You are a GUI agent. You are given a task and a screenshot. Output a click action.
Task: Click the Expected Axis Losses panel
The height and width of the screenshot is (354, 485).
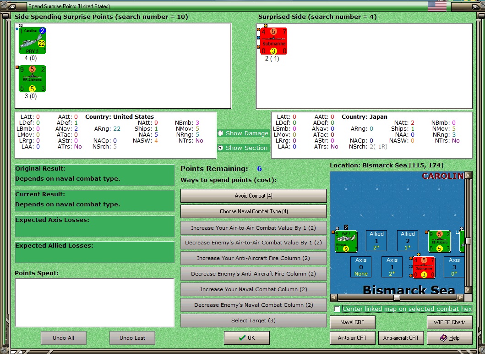95,227
